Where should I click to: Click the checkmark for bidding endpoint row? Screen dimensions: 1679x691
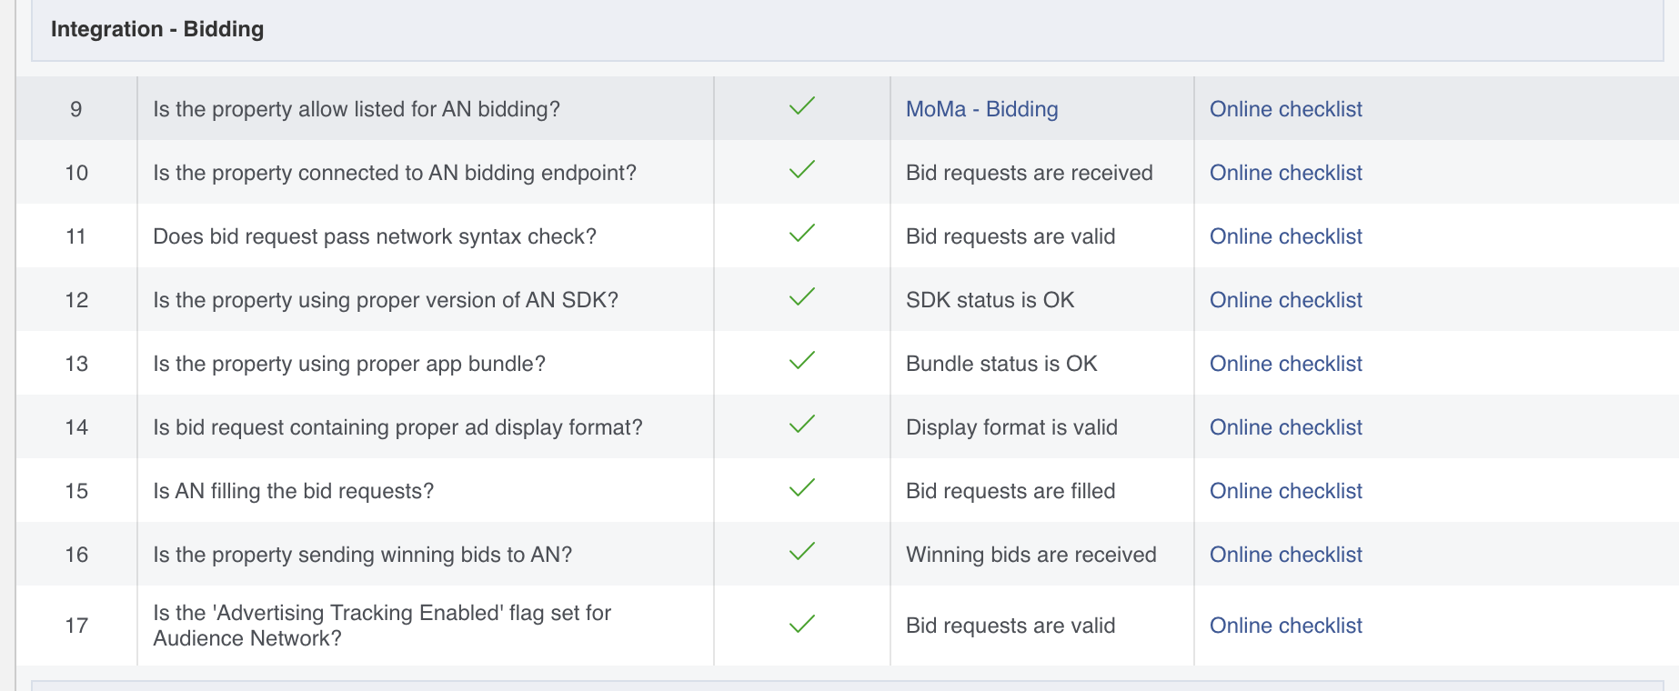tap(801, 171)
